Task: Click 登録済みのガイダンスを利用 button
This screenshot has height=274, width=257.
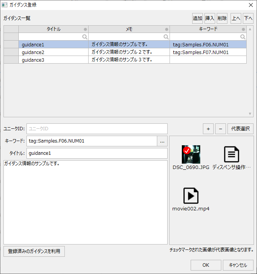Action: 34,251
